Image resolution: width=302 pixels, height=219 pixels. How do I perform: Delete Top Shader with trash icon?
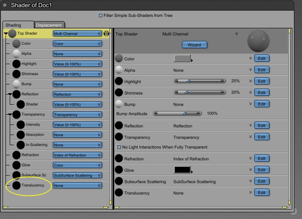(106, 34)
